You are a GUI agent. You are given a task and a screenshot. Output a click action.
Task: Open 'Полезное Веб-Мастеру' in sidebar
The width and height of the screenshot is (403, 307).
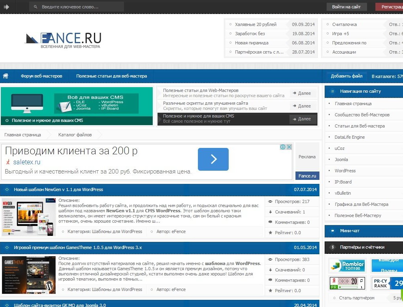(358, 215)
